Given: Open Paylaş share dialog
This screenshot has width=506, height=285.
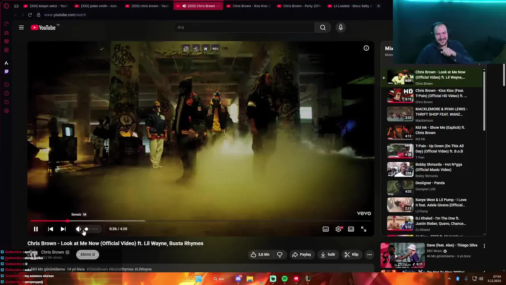Looking at the screenshot, I should (x=302, y=255).
